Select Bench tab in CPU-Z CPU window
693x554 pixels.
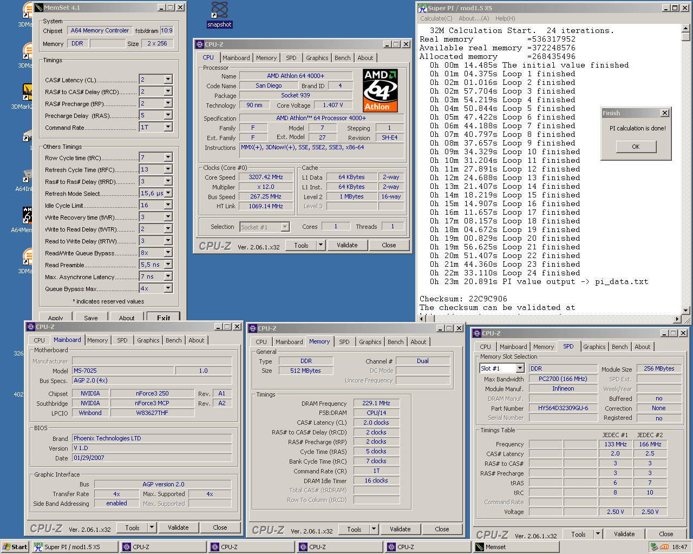(342, 58)
